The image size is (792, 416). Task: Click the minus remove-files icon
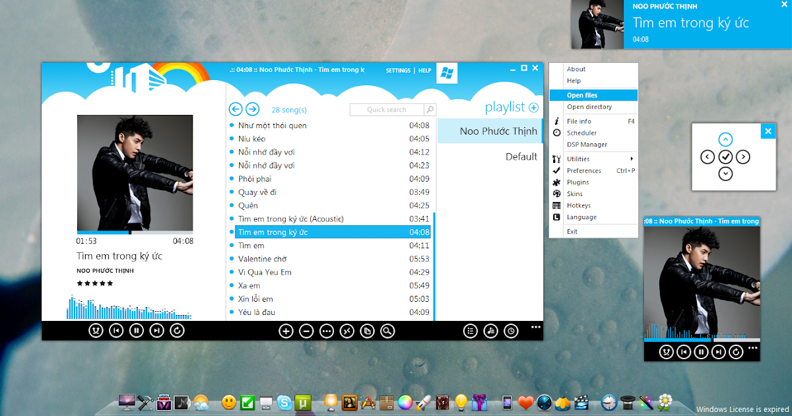(306, 331)
